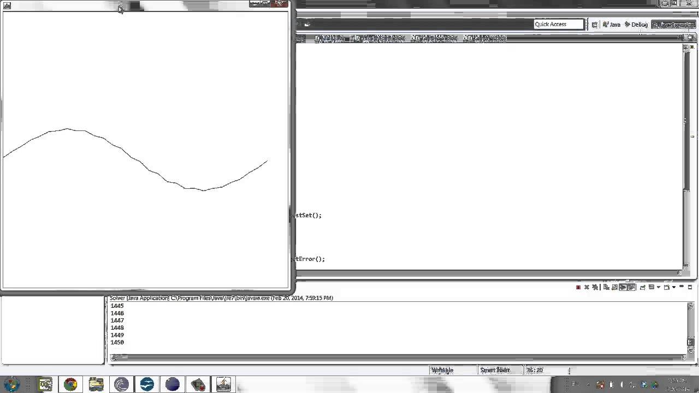699x393 pixels.
Task: Click the code line ending in stSet();
Action: click(x=307, y=215)
